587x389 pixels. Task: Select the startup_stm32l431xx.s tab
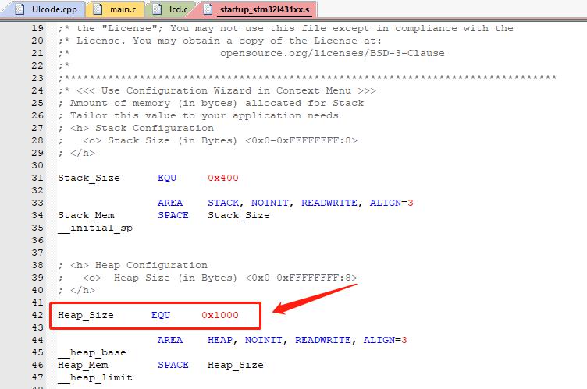[x=257, y=9]
